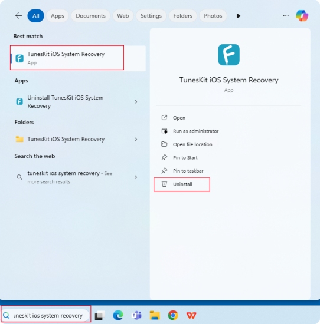This screenshot has width=320, height=324.
Task: Click the magnifier icon in the web result row
Action: coord(19,177)
